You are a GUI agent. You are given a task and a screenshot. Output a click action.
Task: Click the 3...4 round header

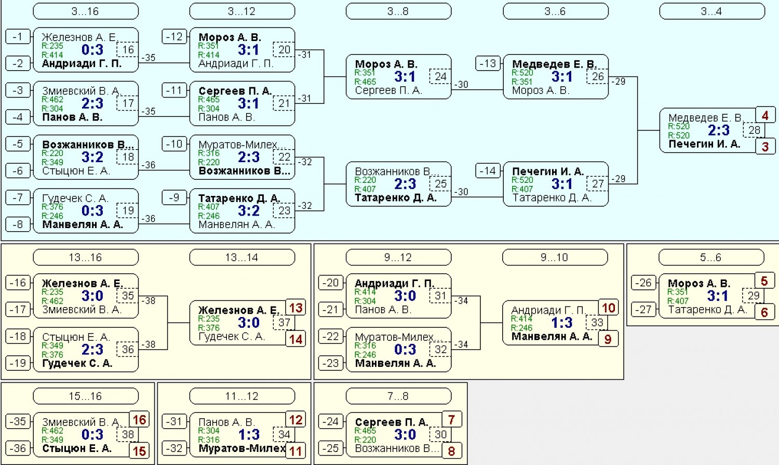[712, 11]
